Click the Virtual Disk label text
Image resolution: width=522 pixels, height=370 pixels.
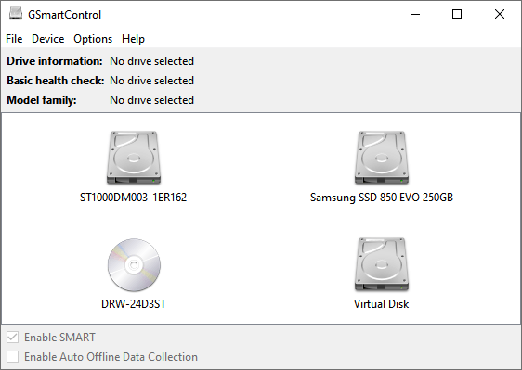[381, 304]
